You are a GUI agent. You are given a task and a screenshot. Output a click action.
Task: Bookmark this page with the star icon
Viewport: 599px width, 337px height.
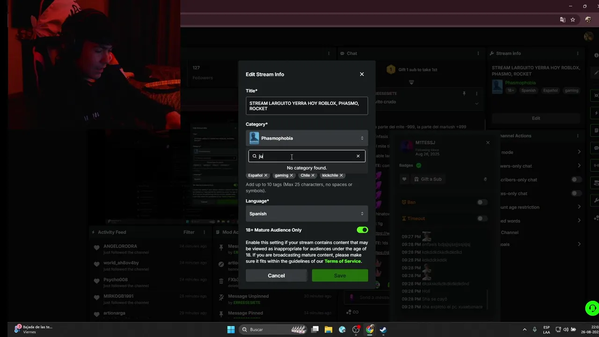[572, 20]
